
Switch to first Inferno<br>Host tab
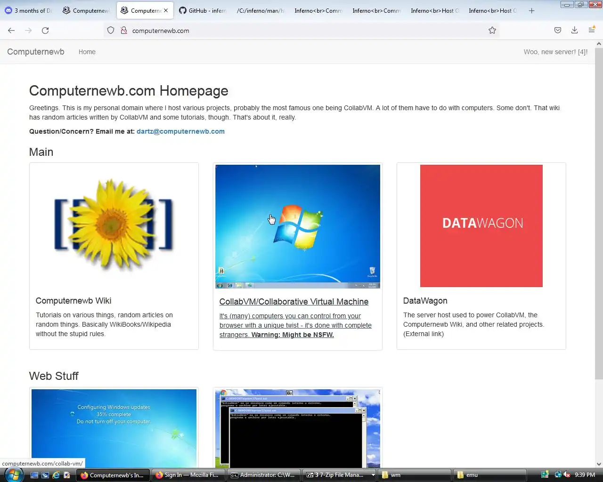[x=435, y=10]
